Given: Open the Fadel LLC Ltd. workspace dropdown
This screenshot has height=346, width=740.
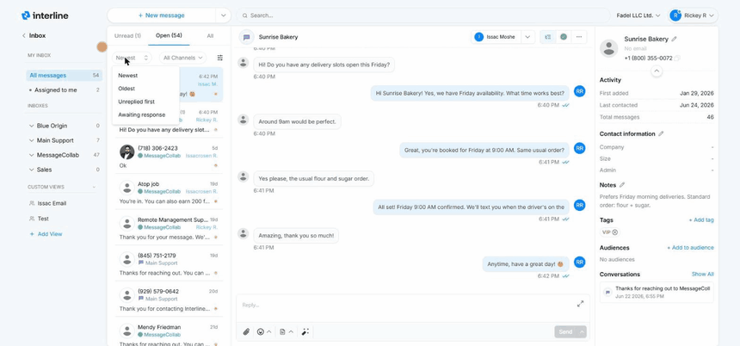Looking at the screenshot, I should click(x=638, y=15).
